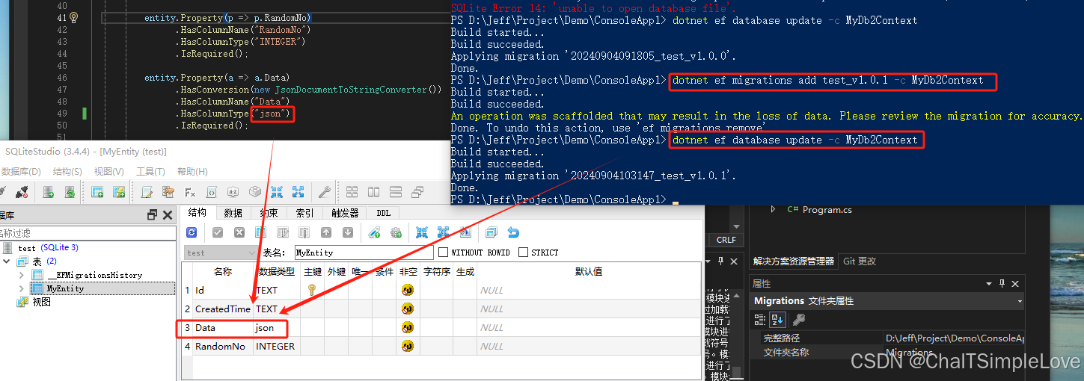Open the test database dropdown
The image size is (1084, 381).
coord(221,253)
